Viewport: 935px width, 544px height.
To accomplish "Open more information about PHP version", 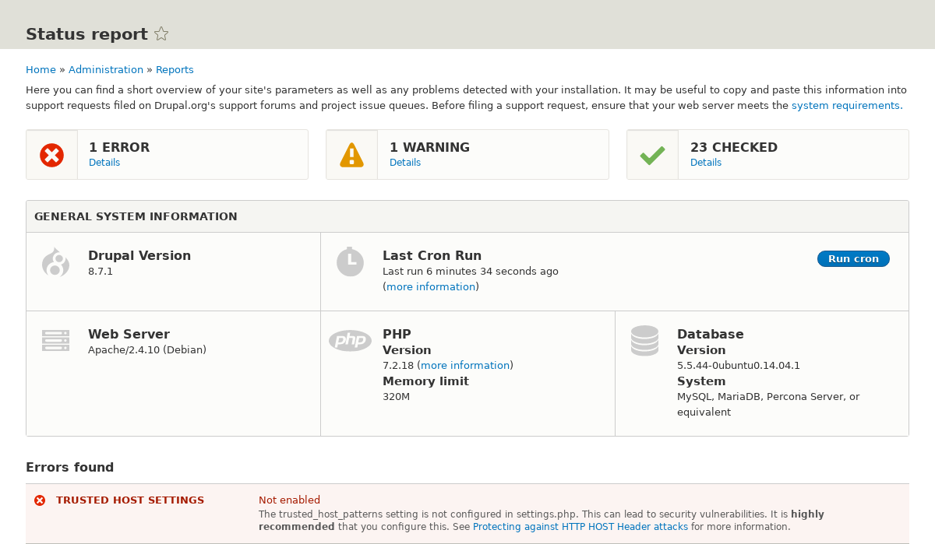I will tap(465, 365).
